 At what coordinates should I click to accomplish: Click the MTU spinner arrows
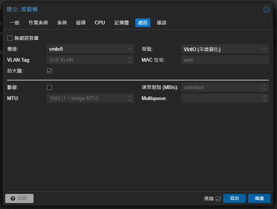click(x=130, y=98)
